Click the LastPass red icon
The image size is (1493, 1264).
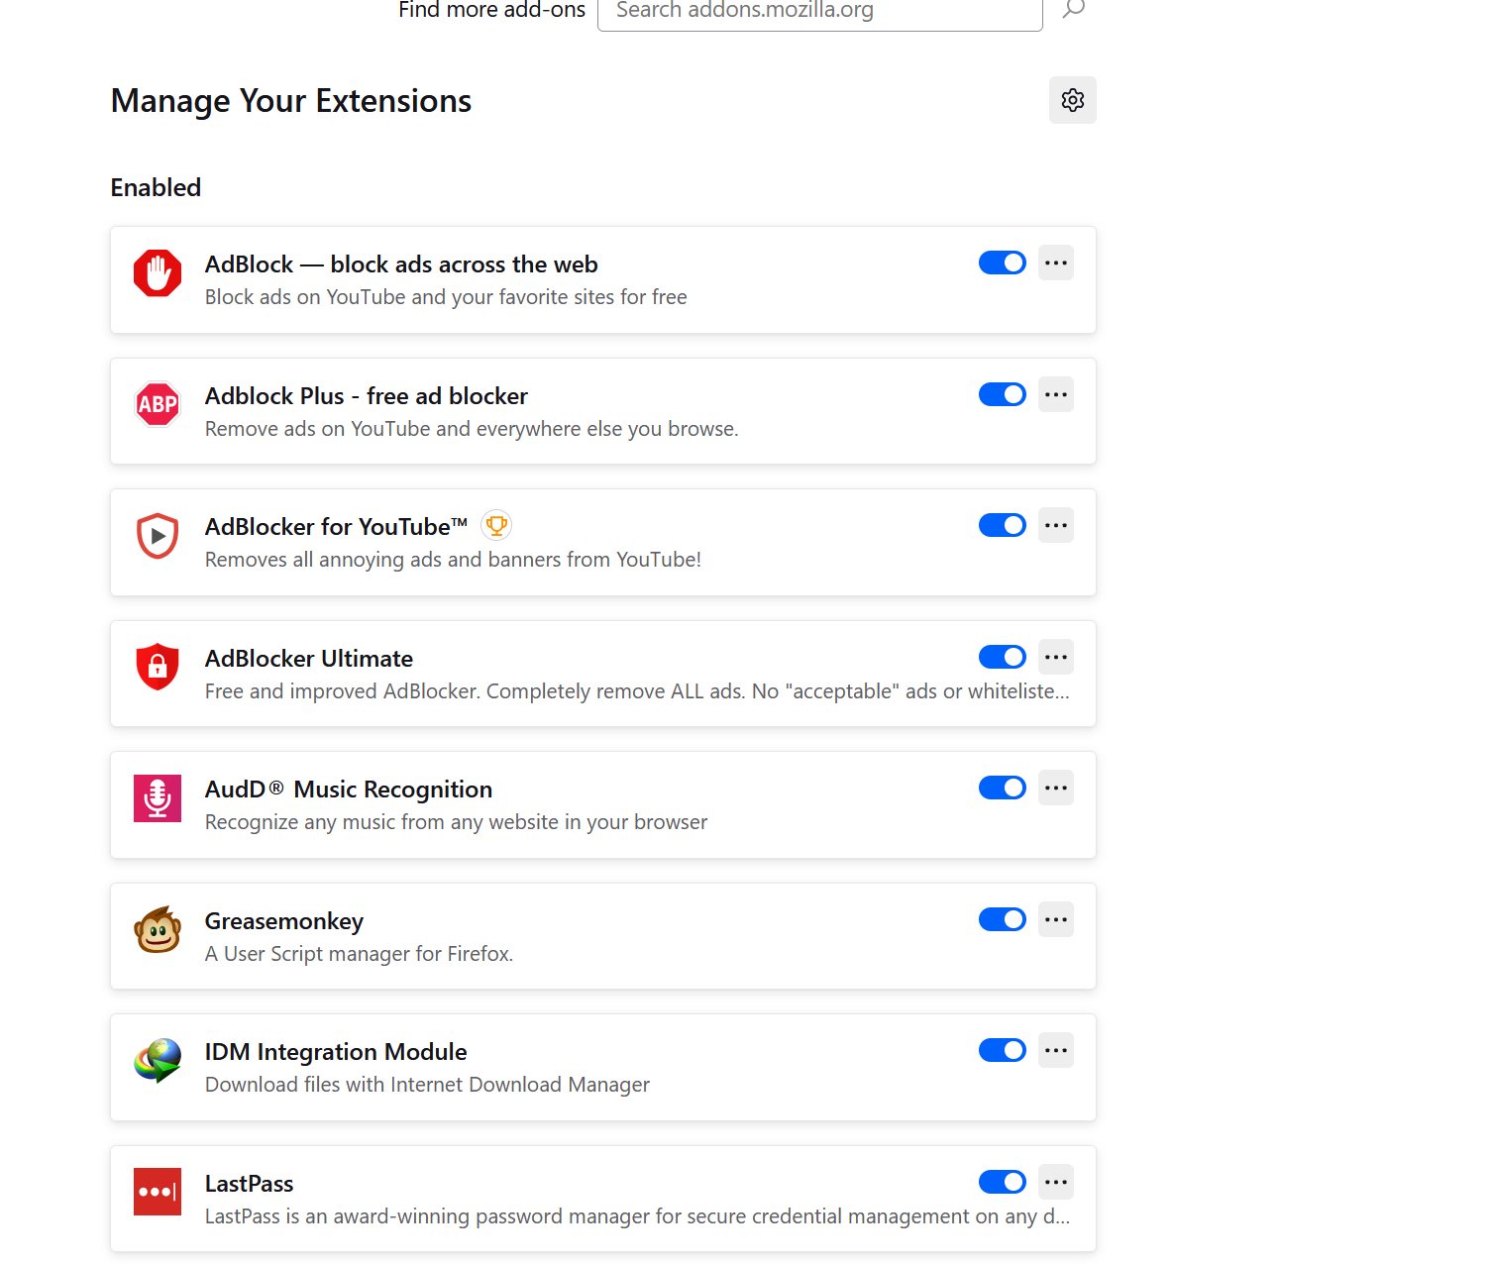158,1192
